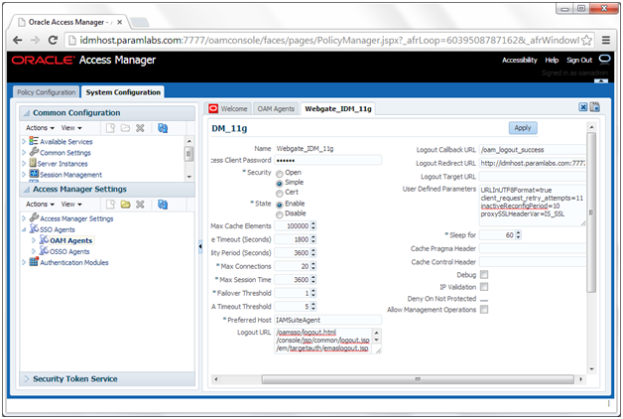The height and width of the screenshot is (419, 623).
Task: Click Access Manager Settings delete X icon
Action: coord(140,205)
